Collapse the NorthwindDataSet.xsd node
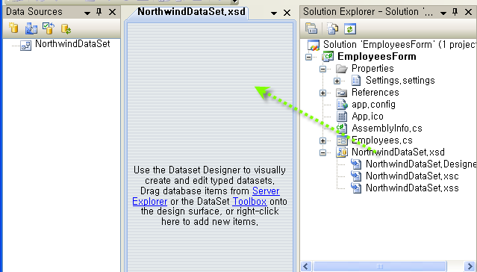This screenshot has height=272, width=477. pos(322,152)
